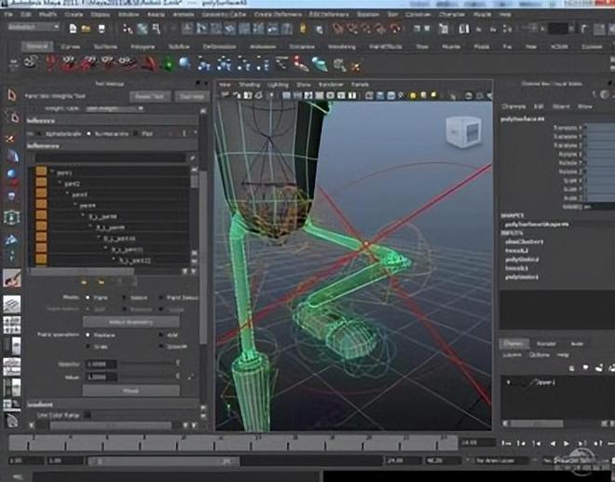Viewport: 615px width, 482px height.
Task: Click the Open Scene folder icon
Action: 86,29
